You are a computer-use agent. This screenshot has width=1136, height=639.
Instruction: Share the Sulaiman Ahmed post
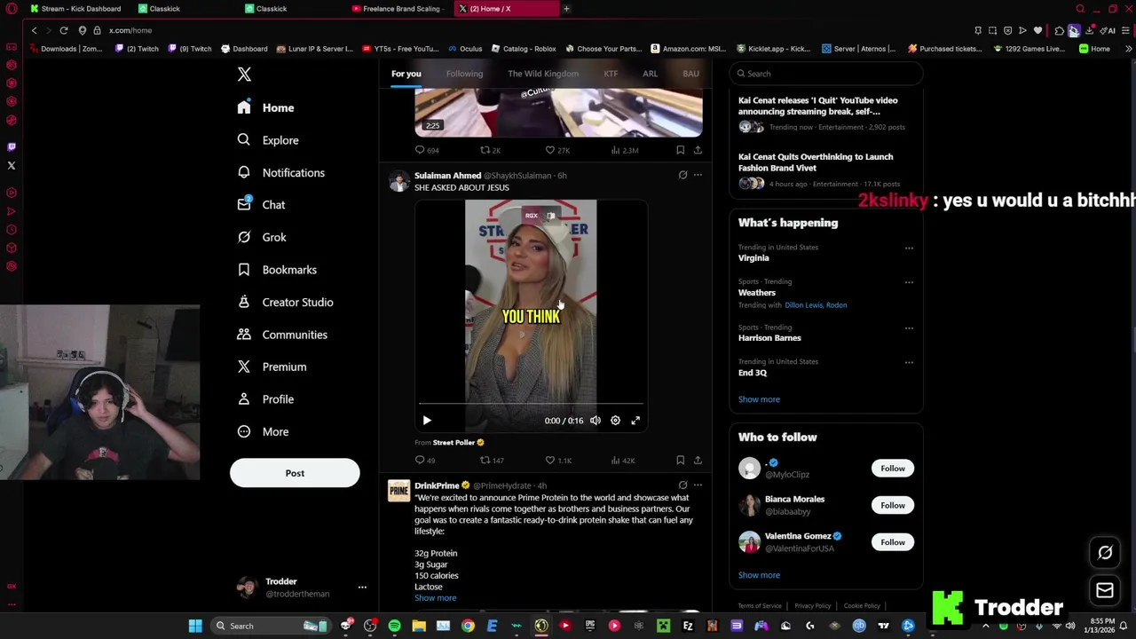[x=698, y=461]
